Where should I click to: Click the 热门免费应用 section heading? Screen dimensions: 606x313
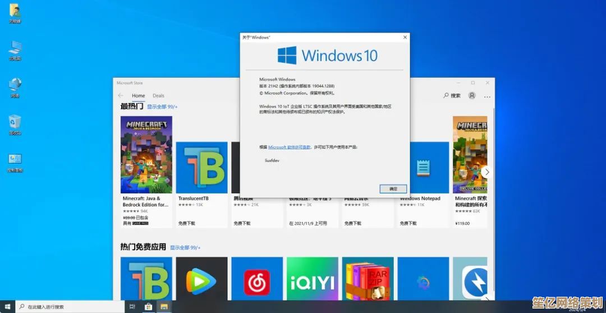(143, 247)
